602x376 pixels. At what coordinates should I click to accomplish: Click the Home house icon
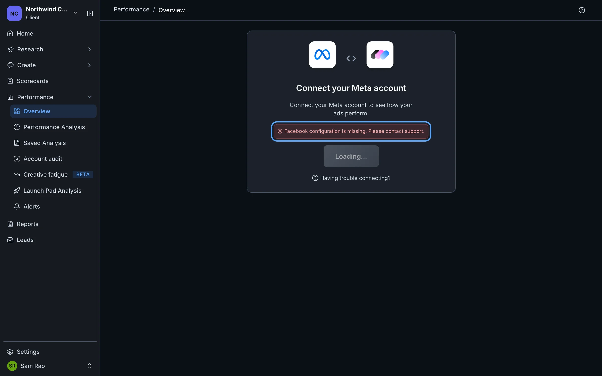tap(10, 33)
